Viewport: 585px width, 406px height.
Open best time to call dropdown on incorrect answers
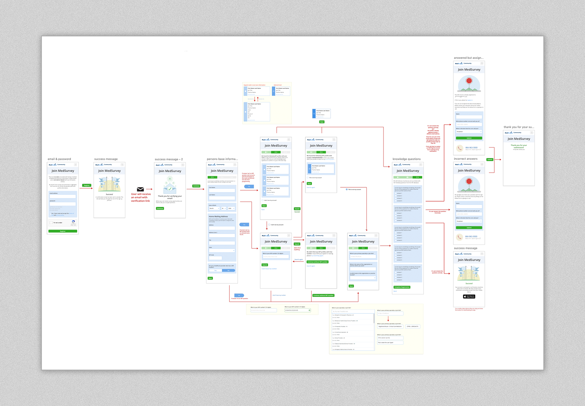469,221
